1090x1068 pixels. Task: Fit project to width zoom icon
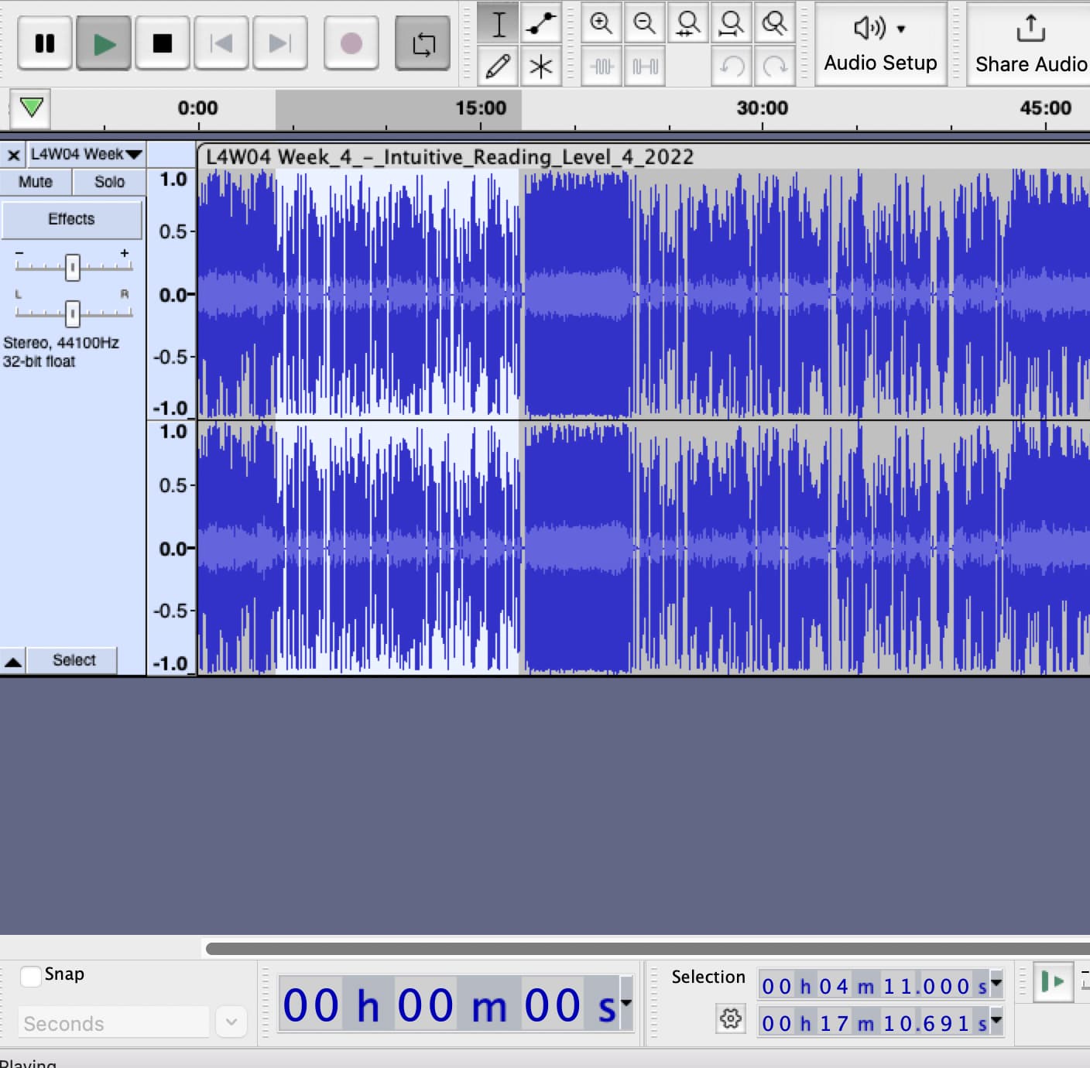pyautogui.click(x=731, y=24)
